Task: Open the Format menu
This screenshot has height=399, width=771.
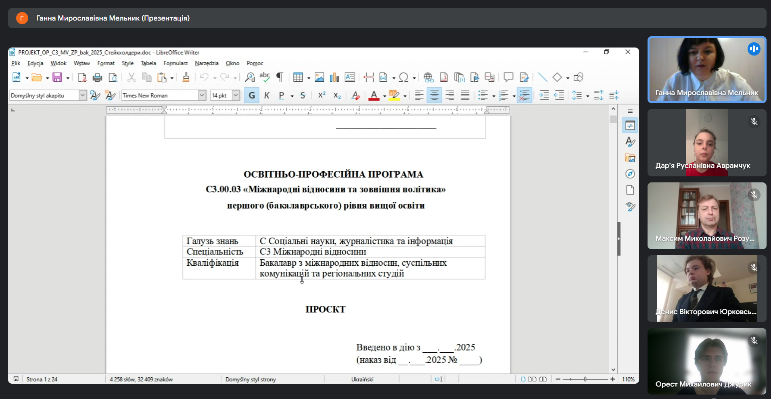Action: click(x=106, y=63)
